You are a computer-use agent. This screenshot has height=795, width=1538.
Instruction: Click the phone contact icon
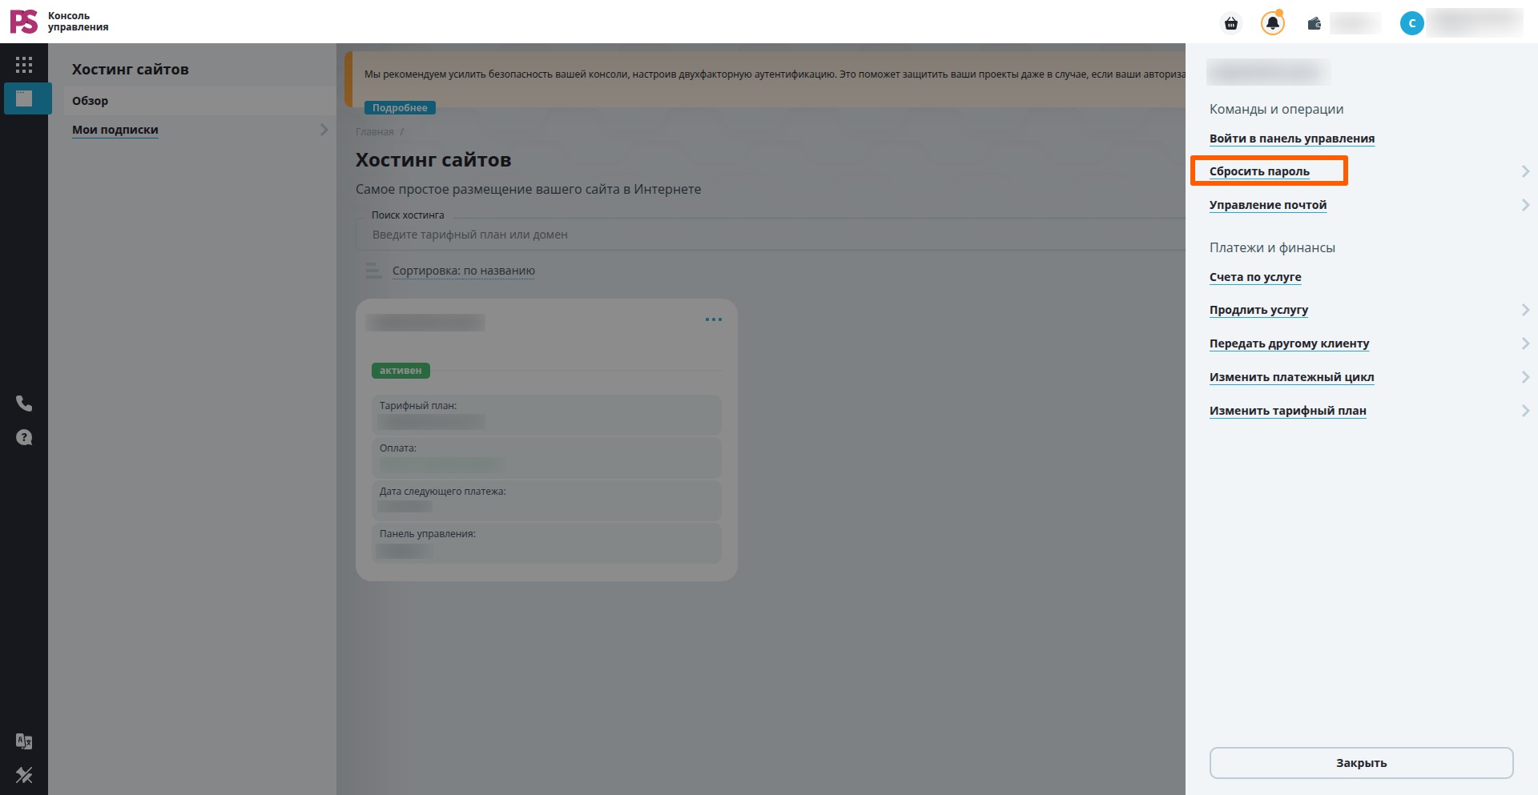pyautogui.click(x=24, y=404)
